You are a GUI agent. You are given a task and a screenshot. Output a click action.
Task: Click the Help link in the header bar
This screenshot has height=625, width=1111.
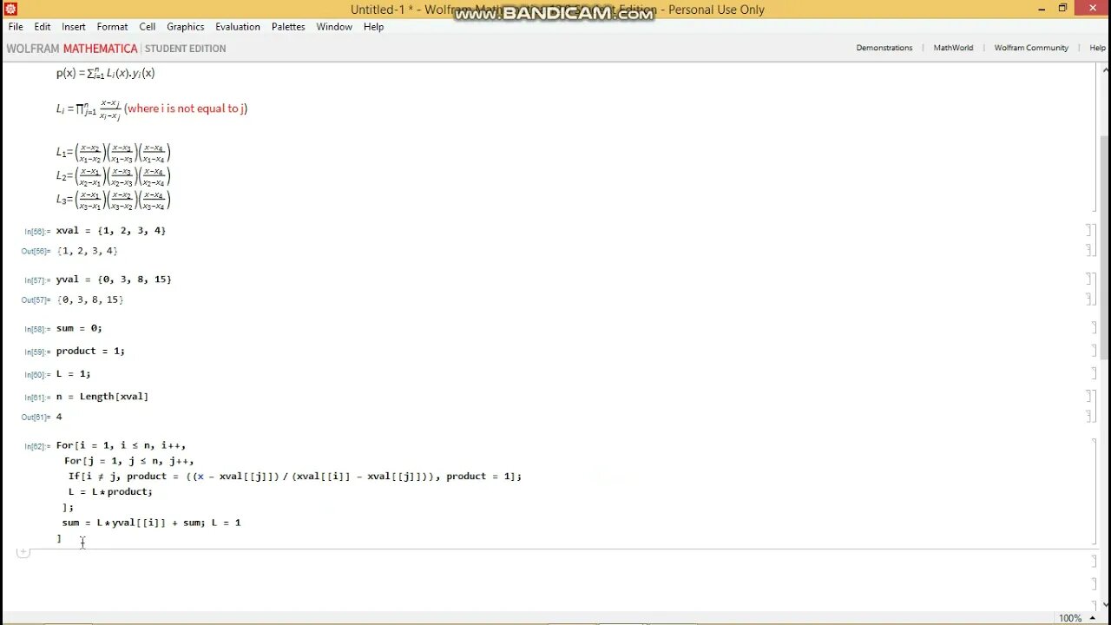coord(1098,48)
